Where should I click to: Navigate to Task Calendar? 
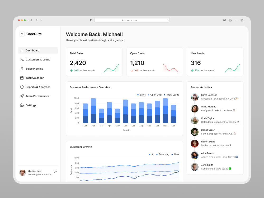click(38, 78)
